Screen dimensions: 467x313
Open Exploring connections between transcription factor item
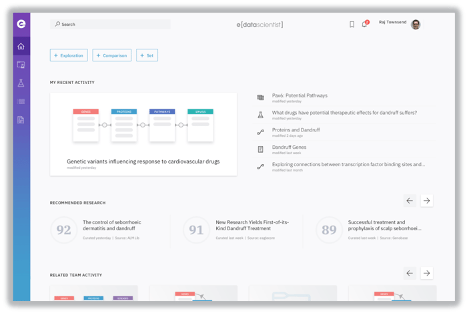[348, 165]
